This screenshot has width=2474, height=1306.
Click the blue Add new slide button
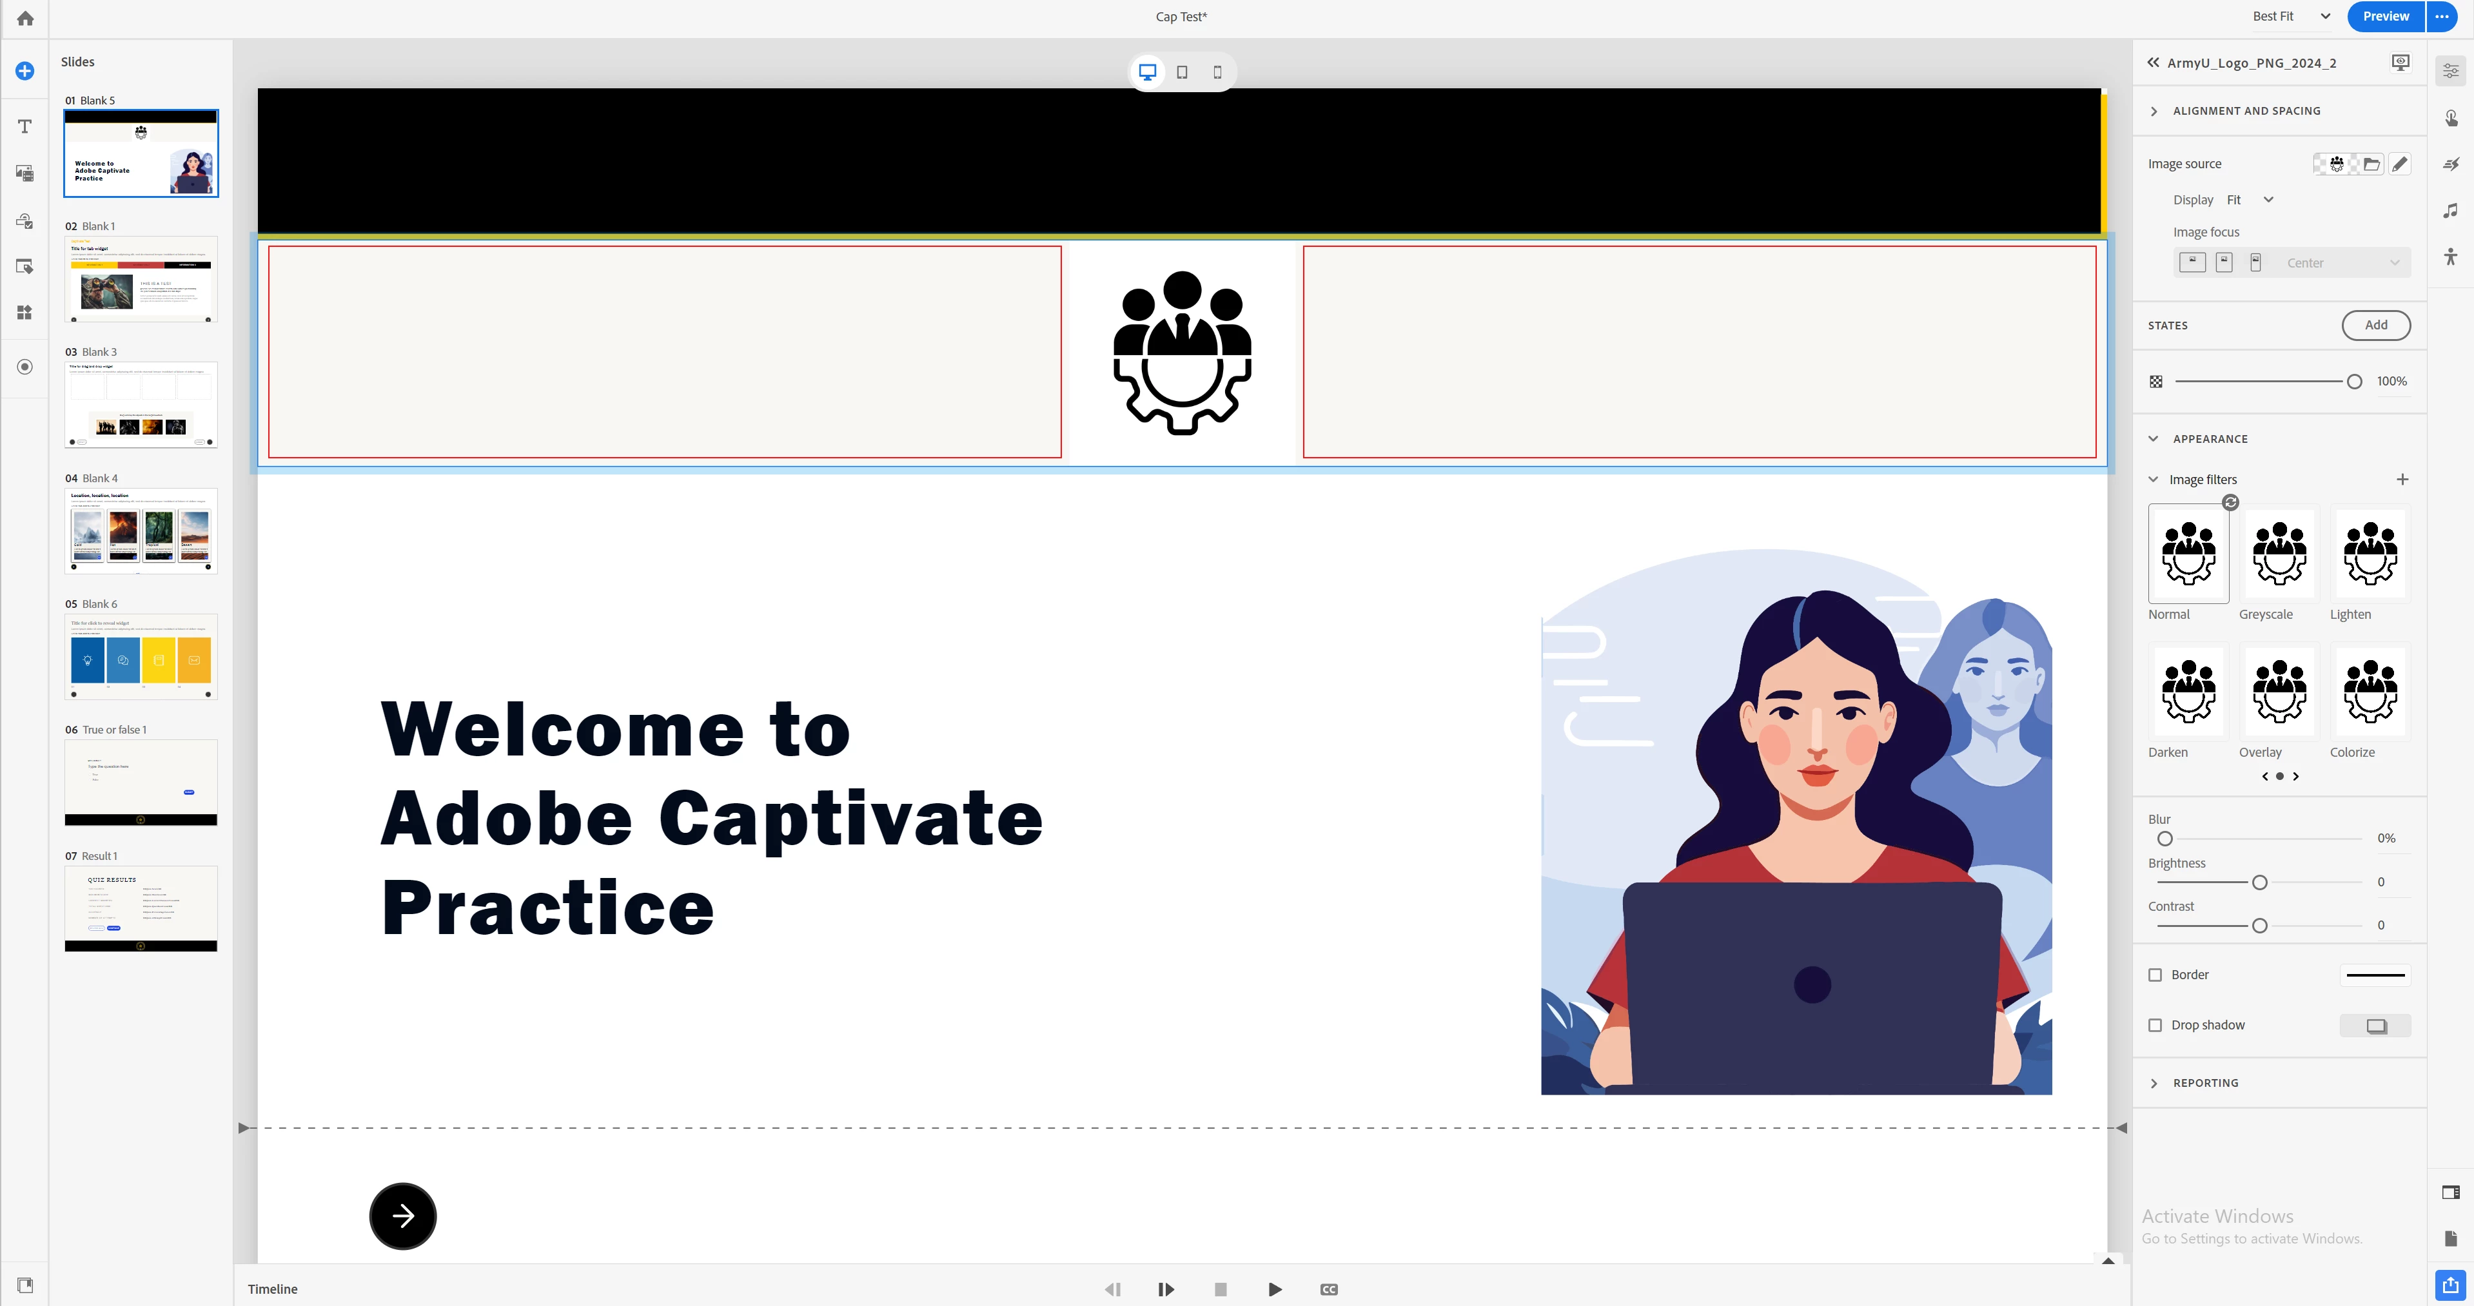coord(25,71)
